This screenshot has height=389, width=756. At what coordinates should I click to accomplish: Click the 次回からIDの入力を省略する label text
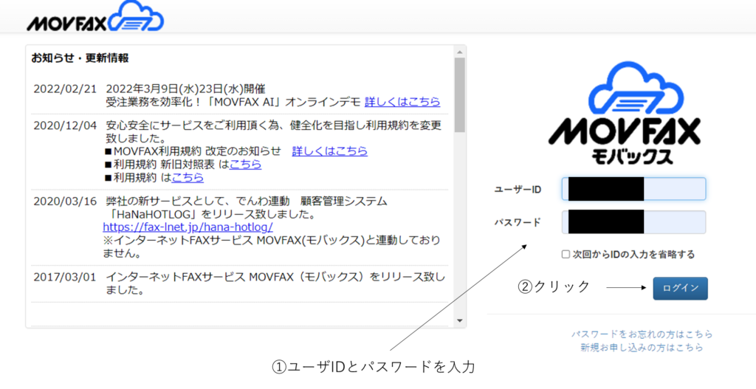pyautogui.click(x=633, y=255)
